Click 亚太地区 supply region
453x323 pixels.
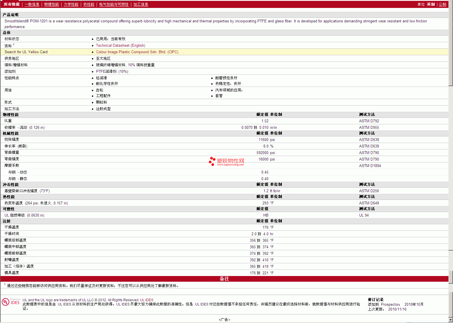point(103,59)
